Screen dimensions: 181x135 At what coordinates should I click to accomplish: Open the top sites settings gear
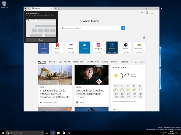tap(144, 38)
